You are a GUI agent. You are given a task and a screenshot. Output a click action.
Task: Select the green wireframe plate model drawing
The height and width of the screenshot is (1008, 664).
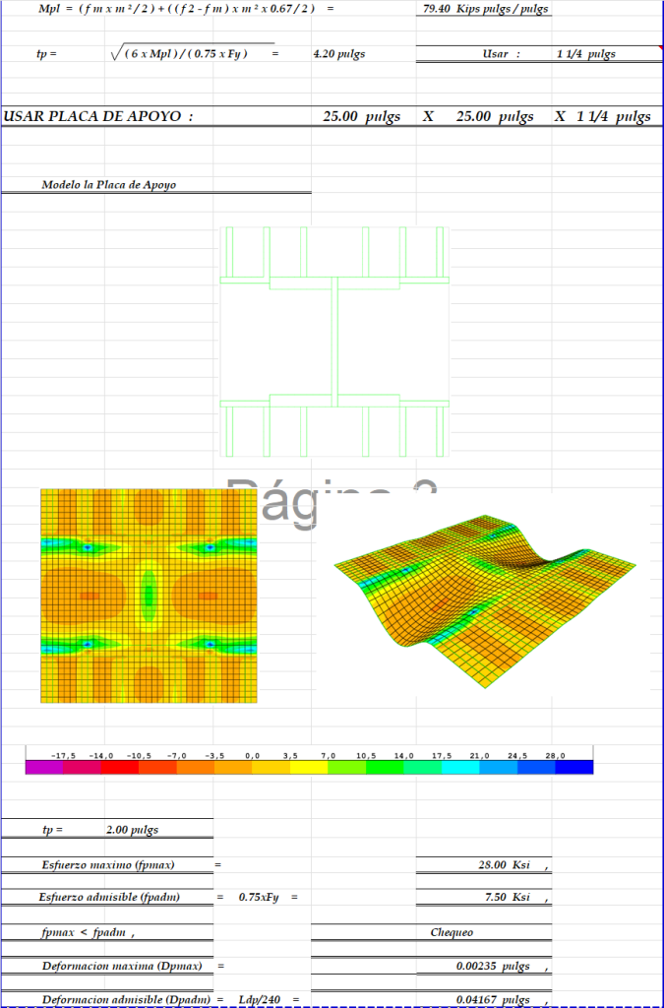(333, 342)
